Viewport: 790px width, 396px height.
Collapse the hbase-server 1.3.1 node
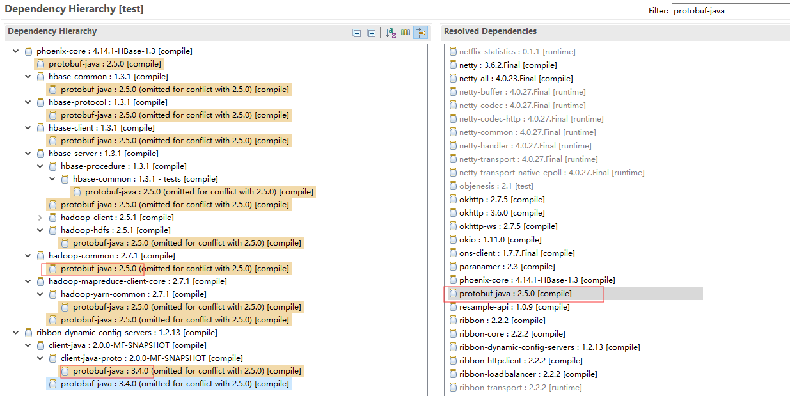point(28,154)
